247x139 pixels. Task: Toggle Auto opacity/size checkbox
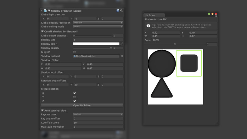point(42,110)
